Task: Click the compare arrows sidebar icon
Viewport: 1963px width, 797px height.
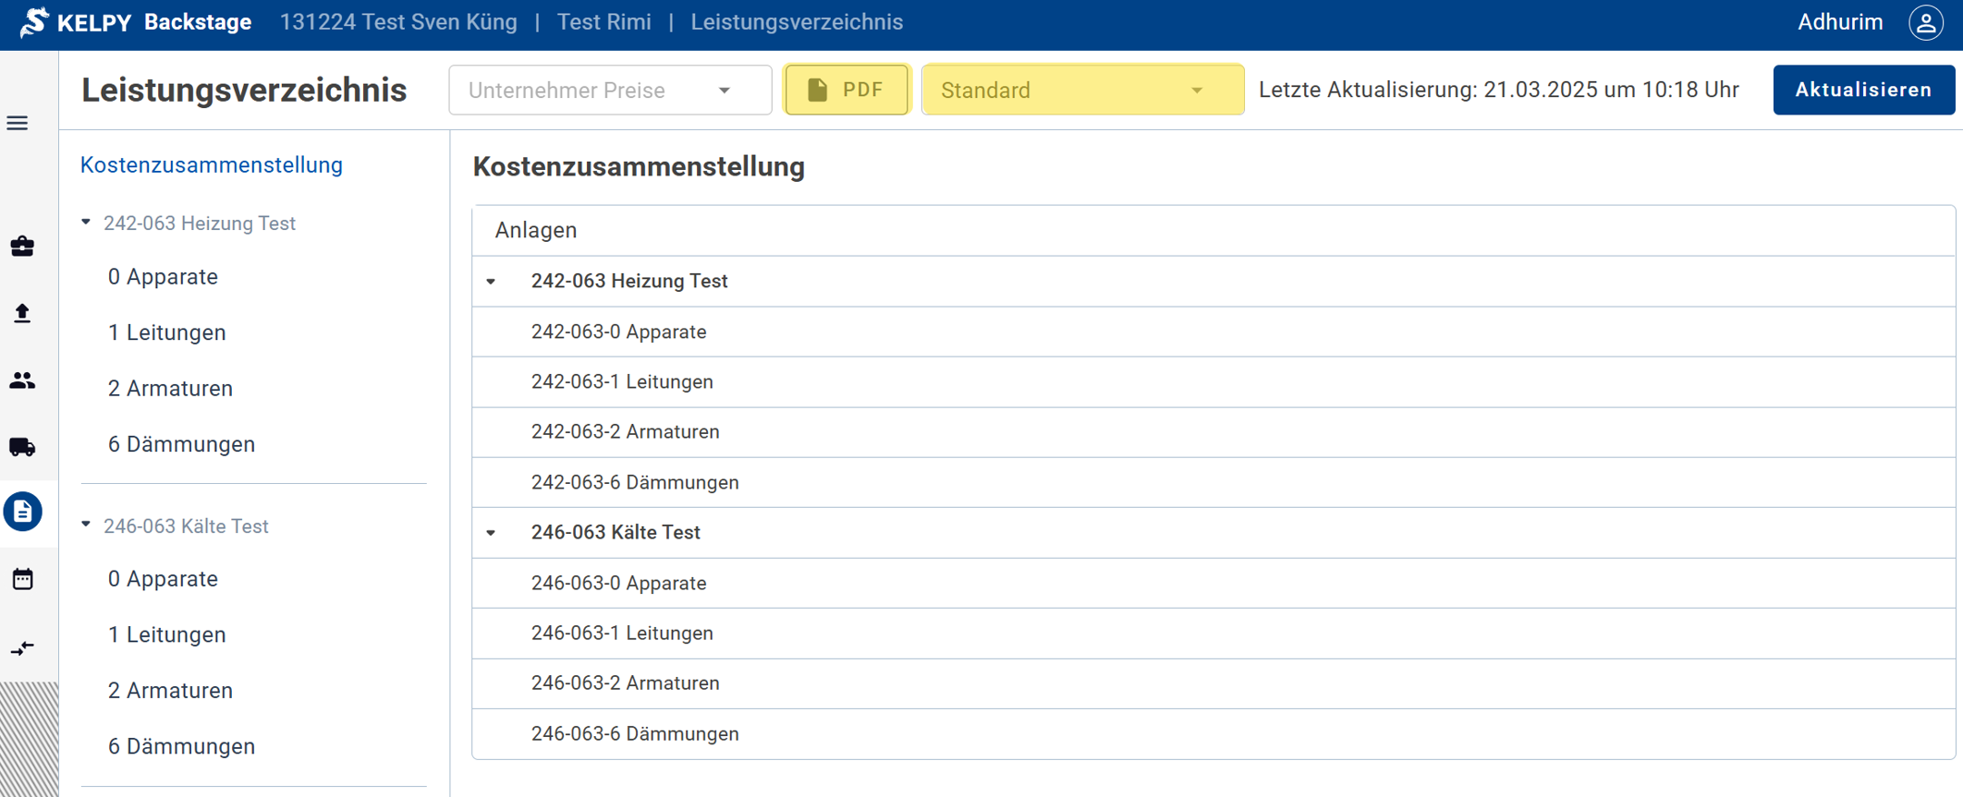Action: 22,647
